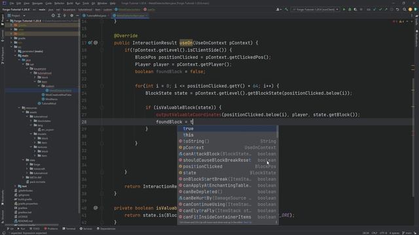Expand the test folder in project tree
This screenshot has height=235, width=419.
(15, 186)
